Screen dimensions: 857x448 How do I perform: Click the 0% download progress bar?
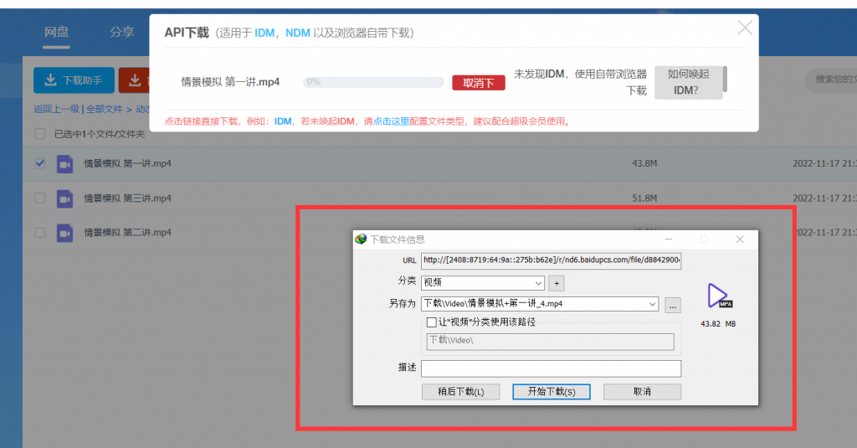point(373,82)
